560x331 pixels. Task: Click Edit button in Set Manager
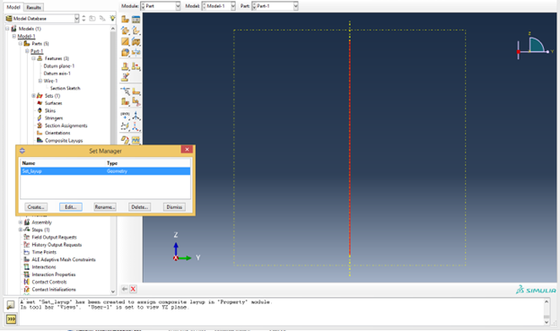click(x=71, y=207)
